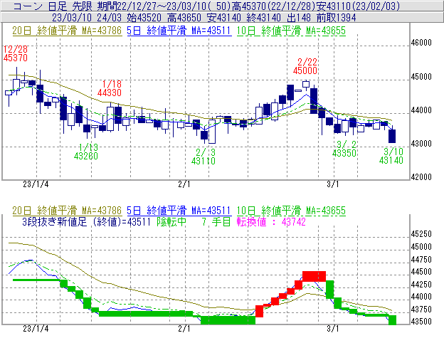The height and width of the screenshot is (338, 444).
Task: Click the upper chart's 2/1 date label
Action: pos(184,184)
